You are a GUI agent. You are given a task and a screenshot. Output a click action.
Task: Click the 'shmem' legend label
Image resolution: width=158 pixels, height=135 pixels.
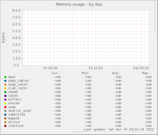coord(13,92)
